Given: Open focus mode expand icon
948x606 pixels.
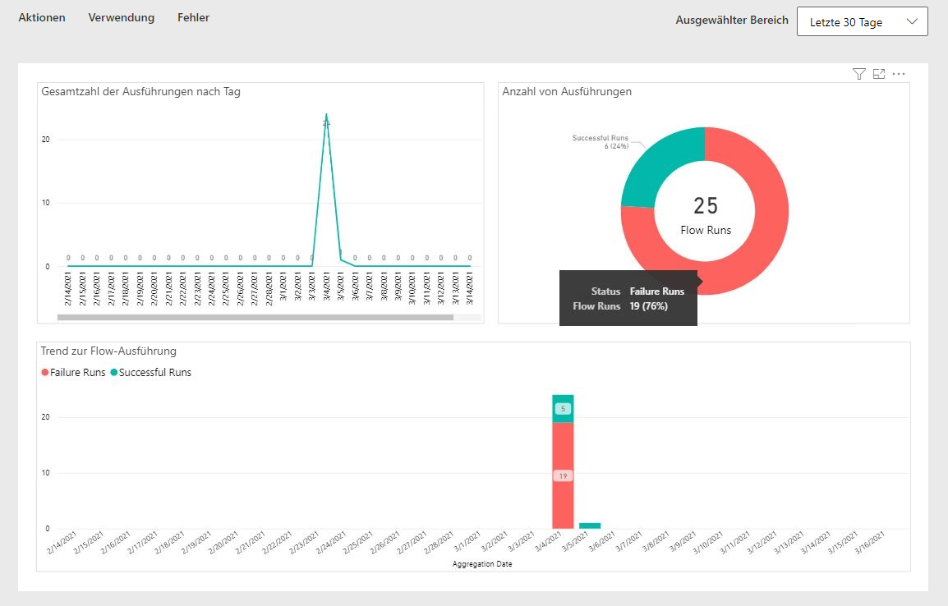Looking at the screenshot, I should point(879,74).
